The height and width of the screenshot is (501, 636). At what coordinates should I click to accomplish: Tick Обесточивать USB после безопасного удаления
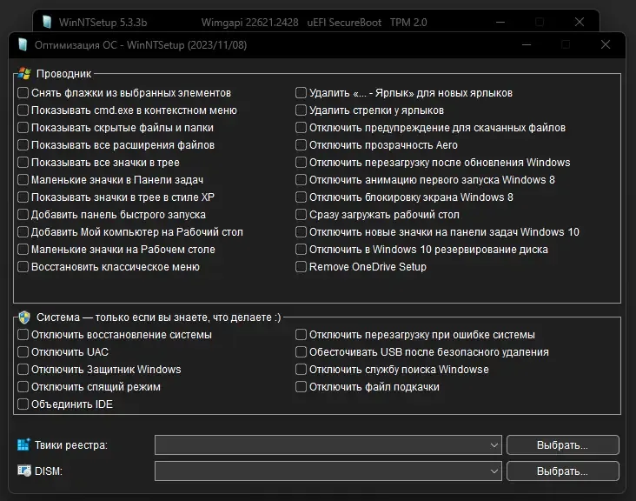tap(301, 352)
